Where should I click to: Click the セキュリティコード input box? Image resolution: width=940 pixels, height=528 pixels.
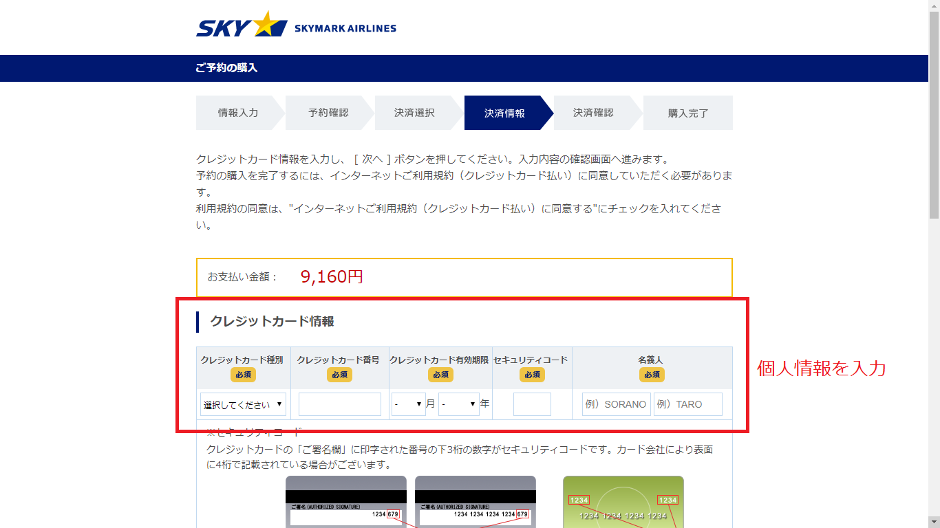[x=532, y=404]
